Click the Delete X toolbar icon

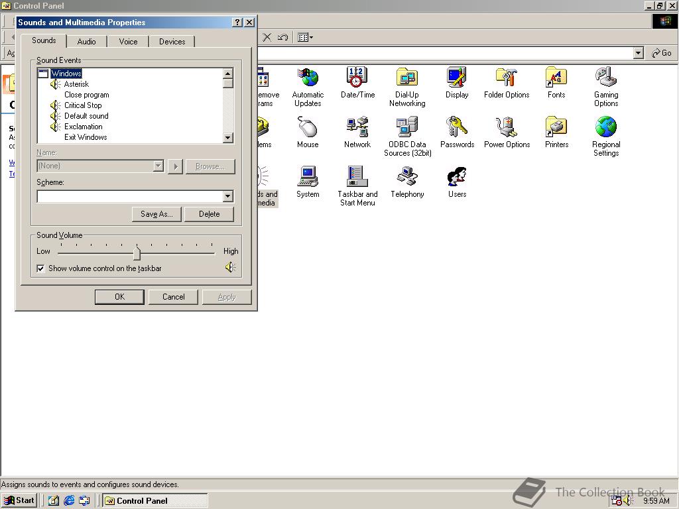[267, 37]
